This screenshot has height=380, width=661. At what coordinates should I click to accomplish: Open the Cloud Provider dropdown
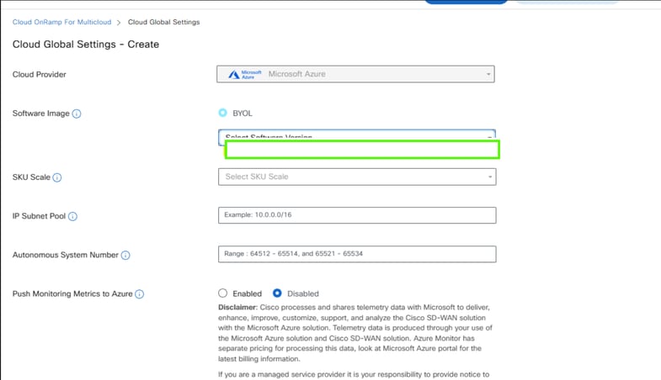[355, 74]
